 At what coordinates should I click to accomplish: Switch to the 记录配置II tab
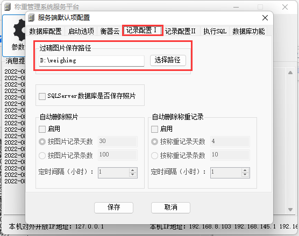(180, 31)
